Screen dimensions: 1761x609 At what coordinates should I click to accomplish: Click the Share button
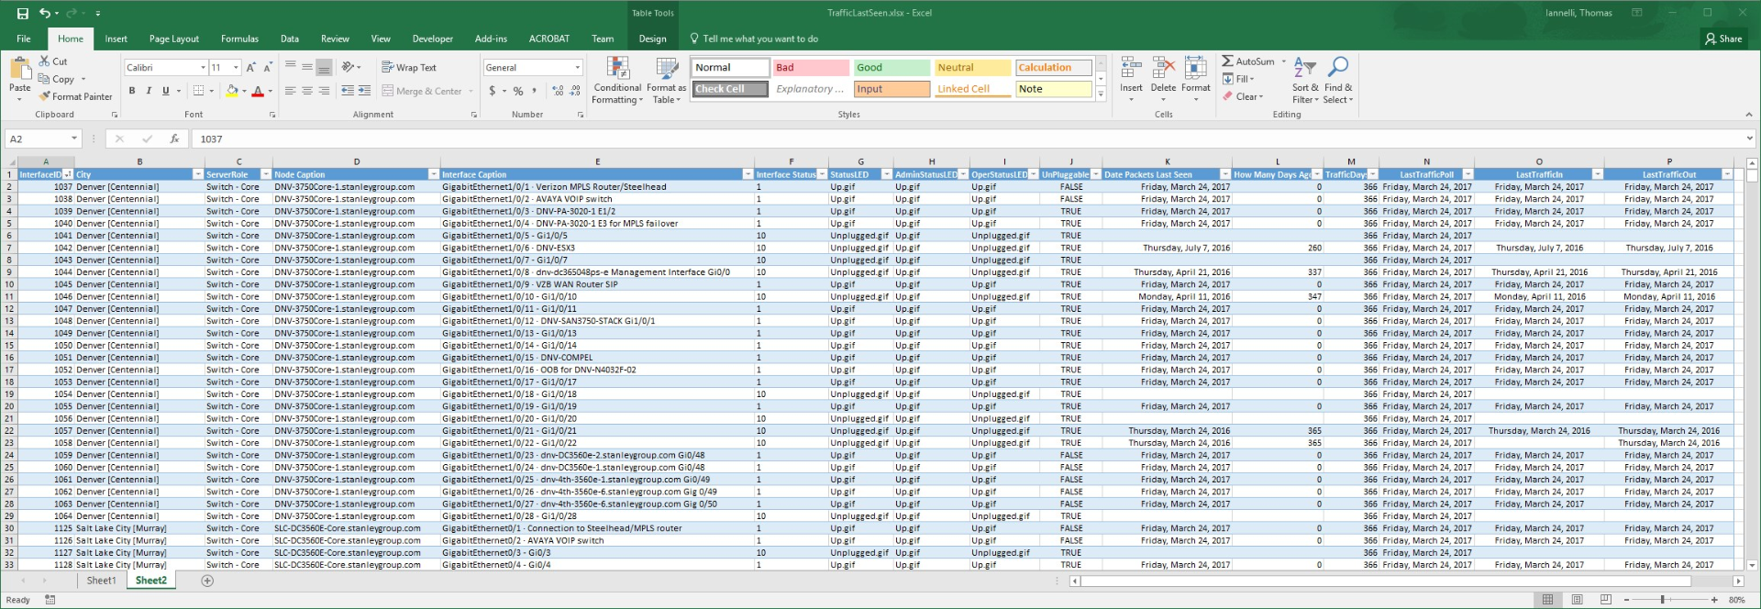pos(1723,39)
